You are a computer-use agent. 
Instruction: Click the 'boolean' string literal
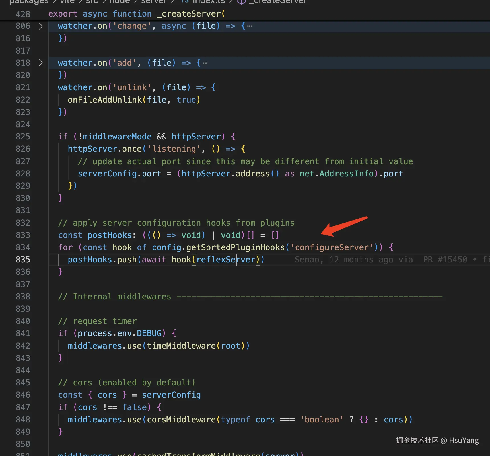[322, 420]
